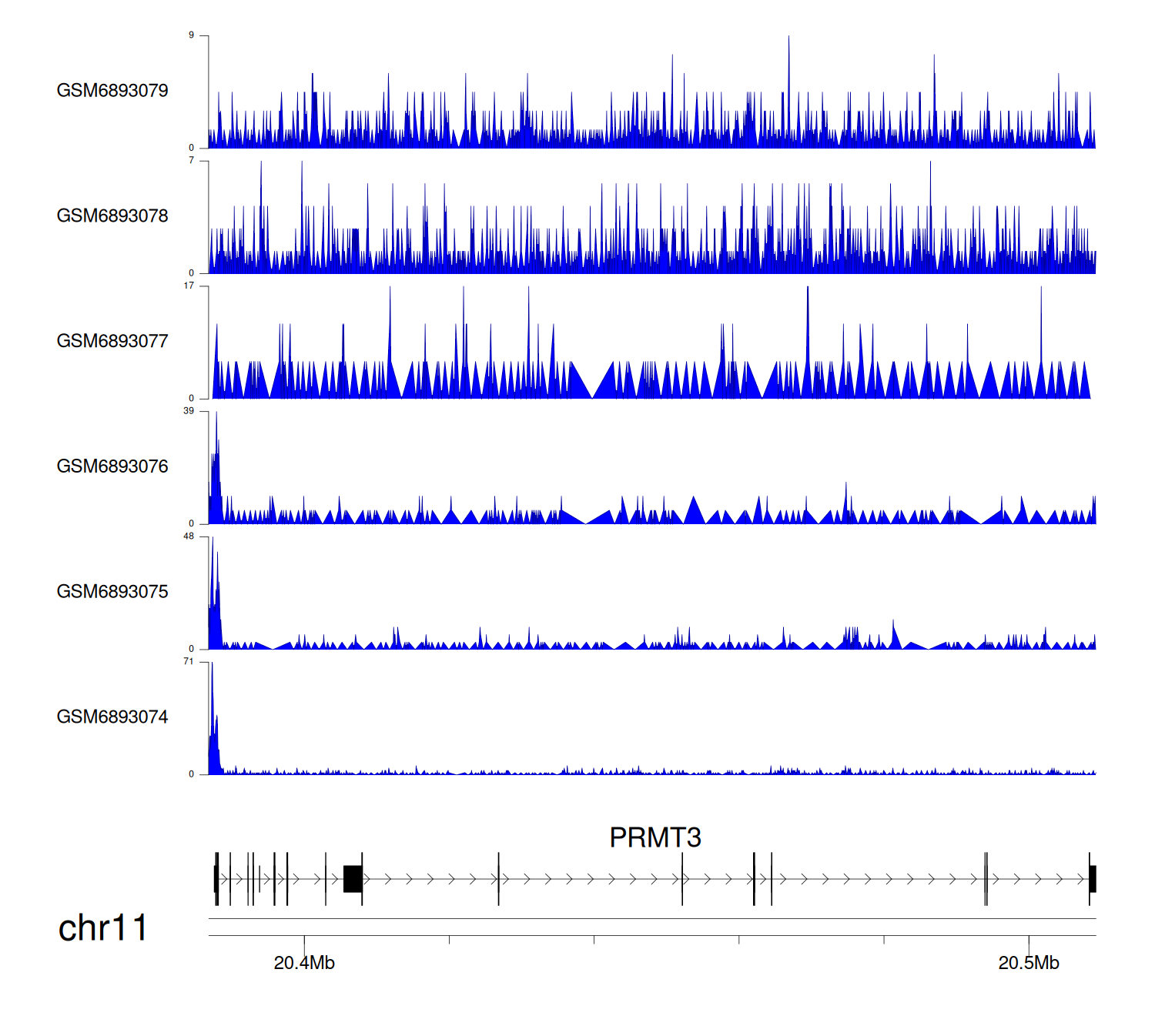
Task: Click the y-axis maximum value 48
Action: 189,536
